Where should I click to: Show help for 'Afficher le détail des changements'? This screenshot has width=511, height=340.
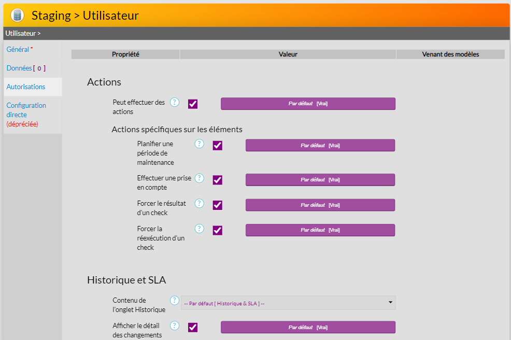click(175, 325)
